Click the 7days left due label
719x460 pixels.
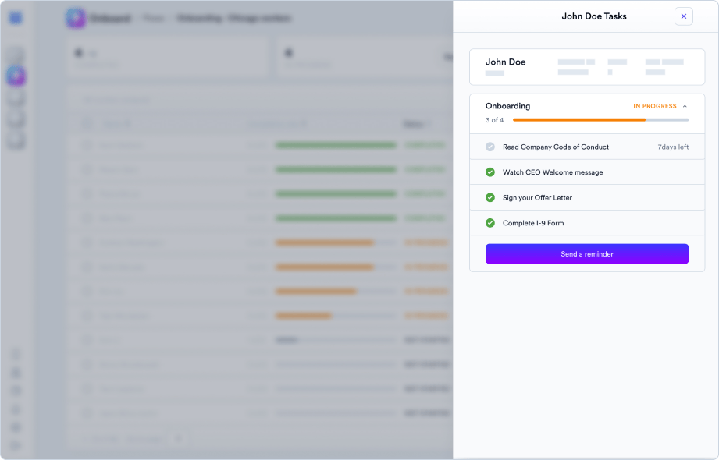(672, 147)
